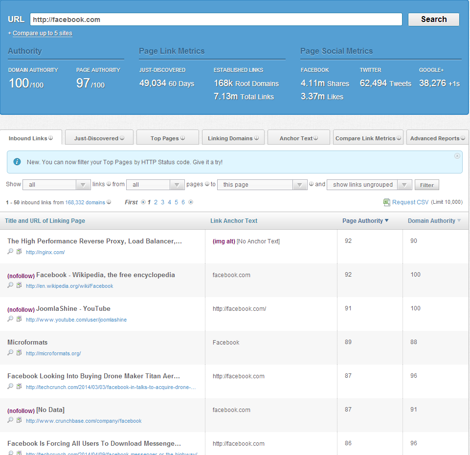Dismiss the HTTP Status code notification
This screenshot has height=455, width=470.
point(457,156)
